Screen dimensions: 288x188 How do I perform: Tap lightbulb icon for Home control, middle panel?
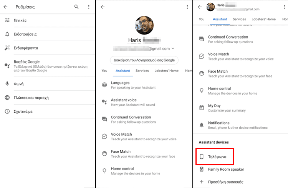click(104, 171)
